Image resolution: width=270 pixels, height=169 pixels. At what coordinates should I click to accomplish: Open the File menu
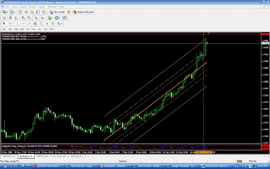pos(7,7)
